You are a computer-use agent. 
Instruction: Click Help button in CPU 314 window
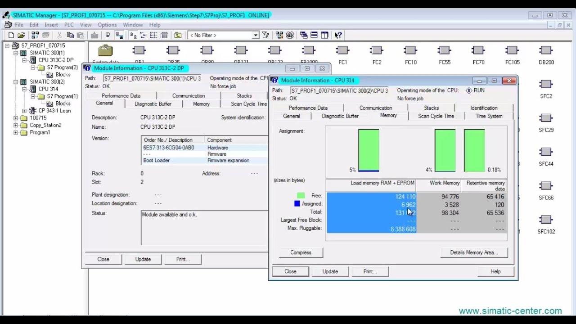tap(495, 271)
